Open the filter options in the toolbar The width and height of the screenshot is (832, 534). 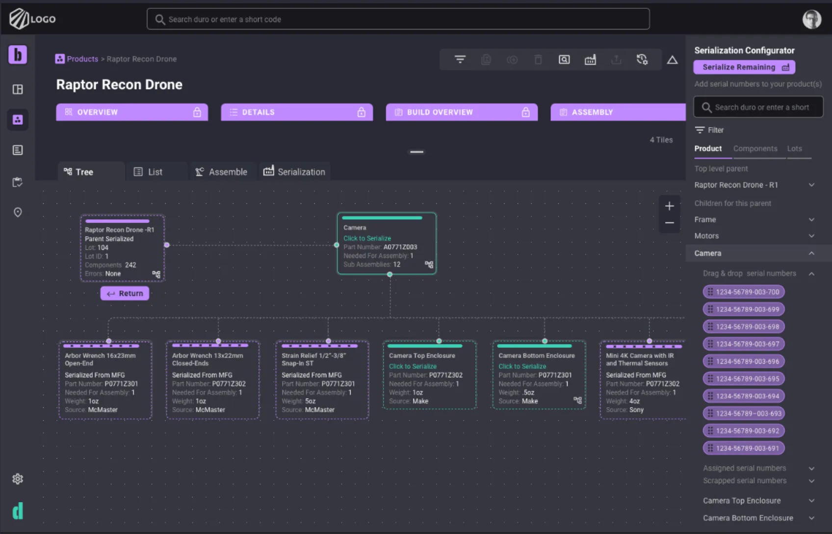tap(460, 59)
